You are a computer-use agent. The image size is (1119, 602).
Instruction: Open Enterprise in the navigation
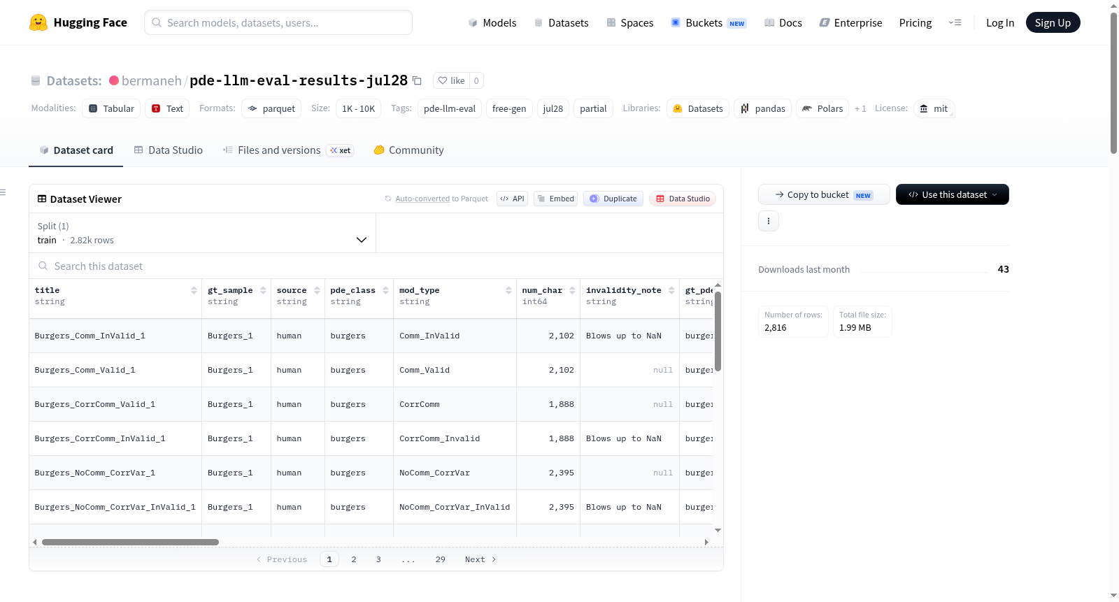click(x=850, y=22)
